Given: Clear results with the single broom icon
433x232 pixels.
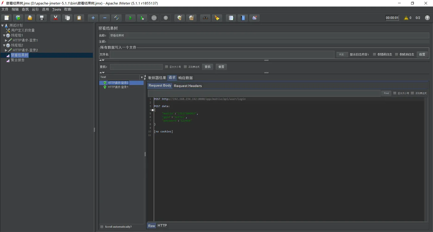Looking at the screenshot, I should (179, 18).
